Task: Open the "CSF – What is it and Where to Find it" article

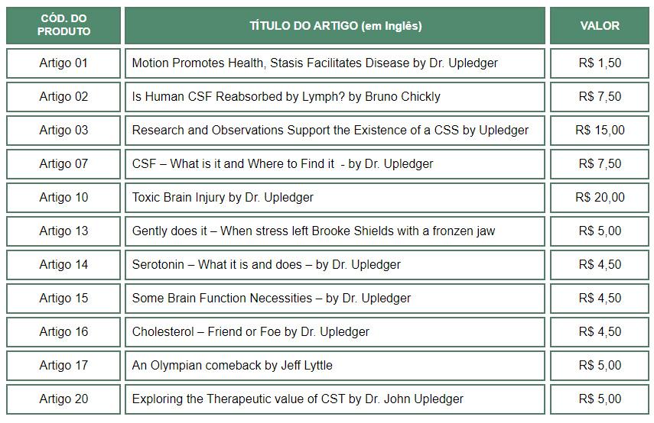Action: [282, 163]
